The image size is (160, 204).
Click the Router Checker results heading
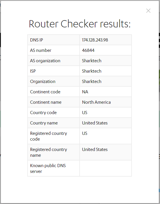pos(80,24)
